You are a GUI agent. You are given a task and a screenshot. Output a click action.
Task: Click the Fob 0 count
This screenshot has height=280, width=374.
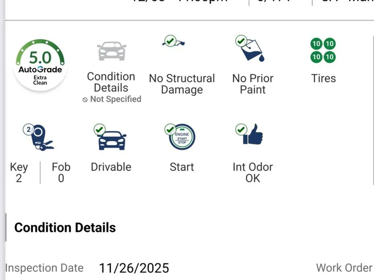click(x=61, y=172)
